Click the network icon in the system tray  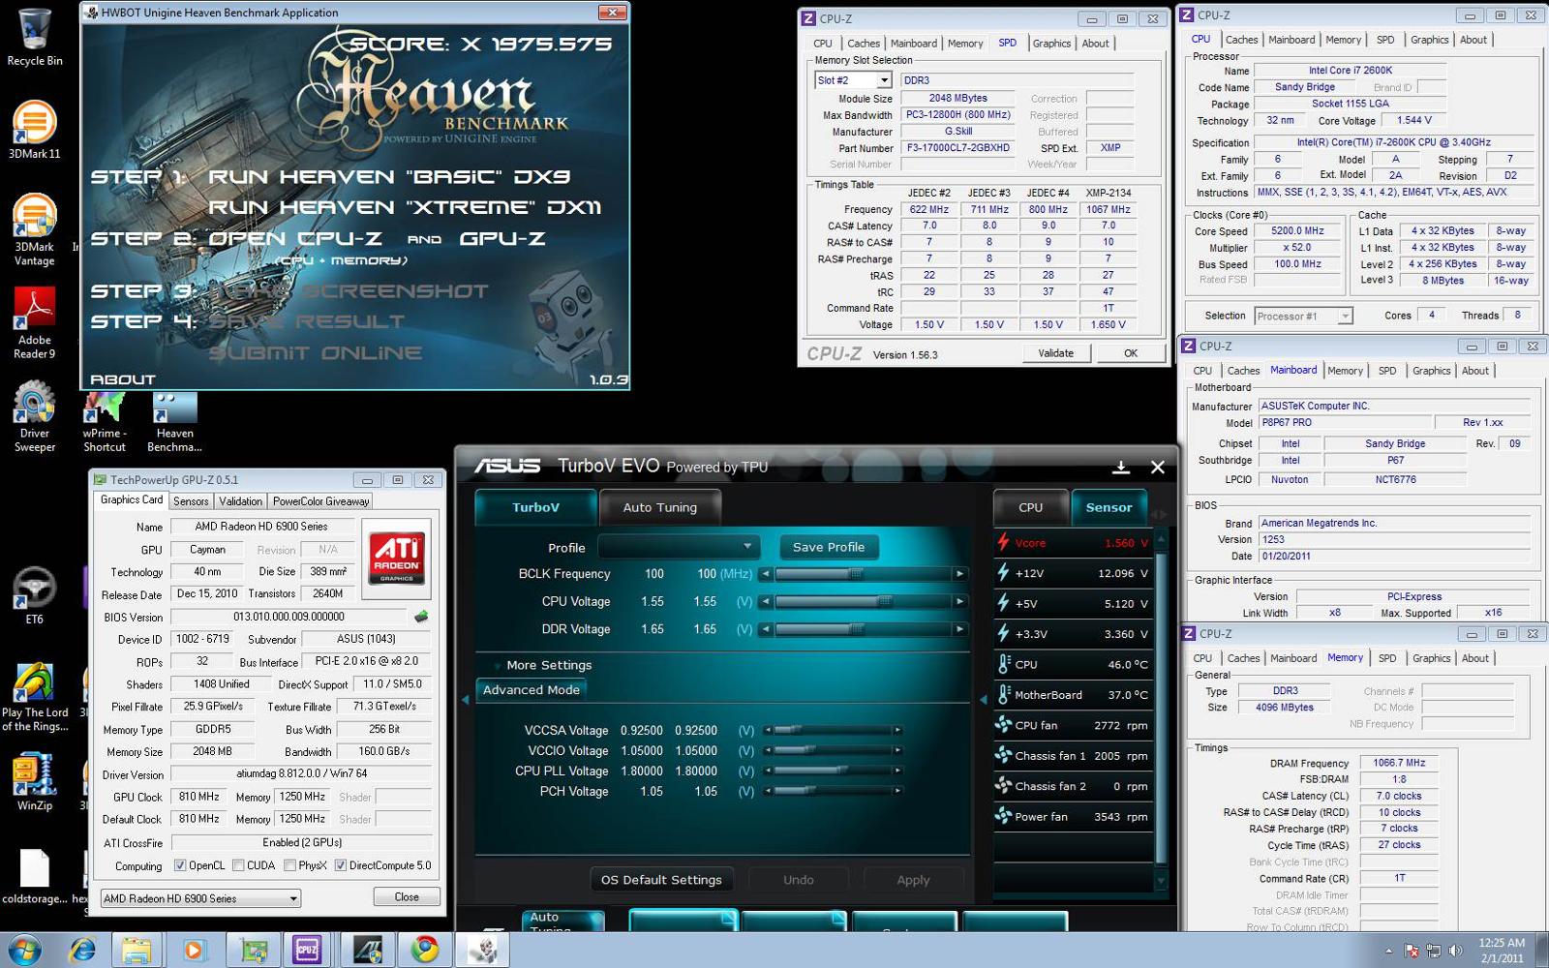tap(1433, 951)
